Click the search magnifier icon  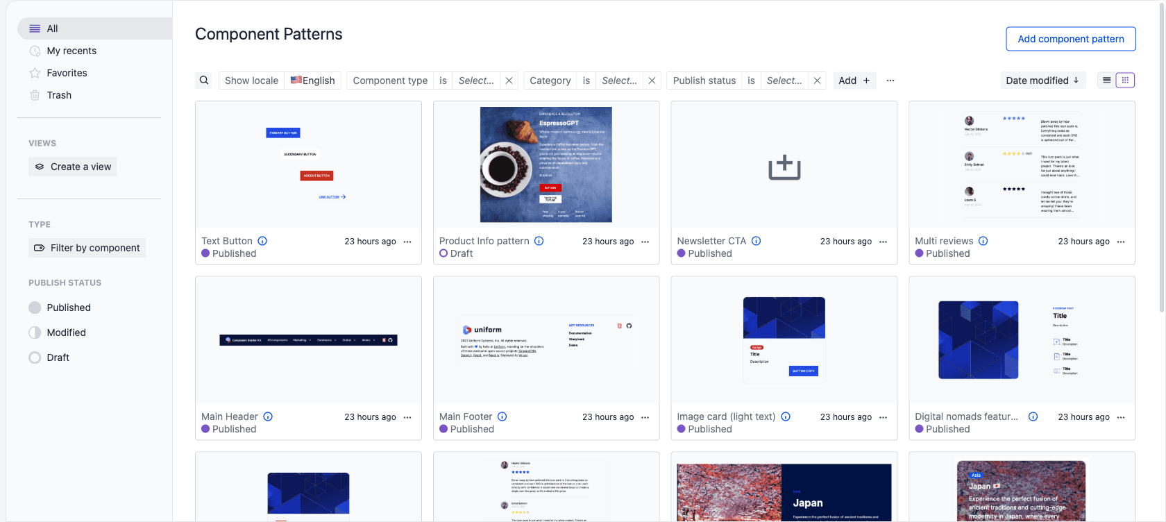pyautogui.click(x=204, y=81)
